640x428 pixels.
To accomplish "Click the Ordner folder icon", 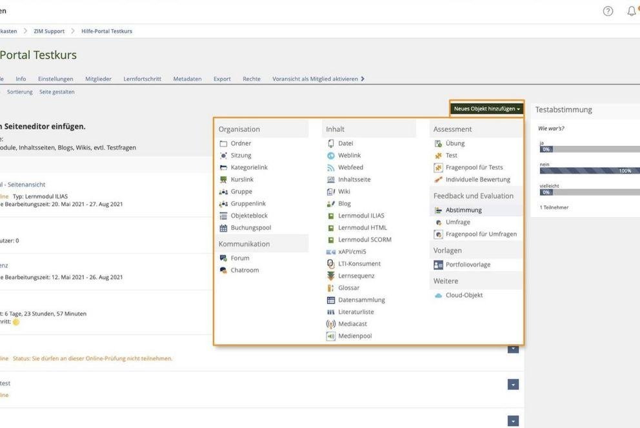I will click(223, 143).
